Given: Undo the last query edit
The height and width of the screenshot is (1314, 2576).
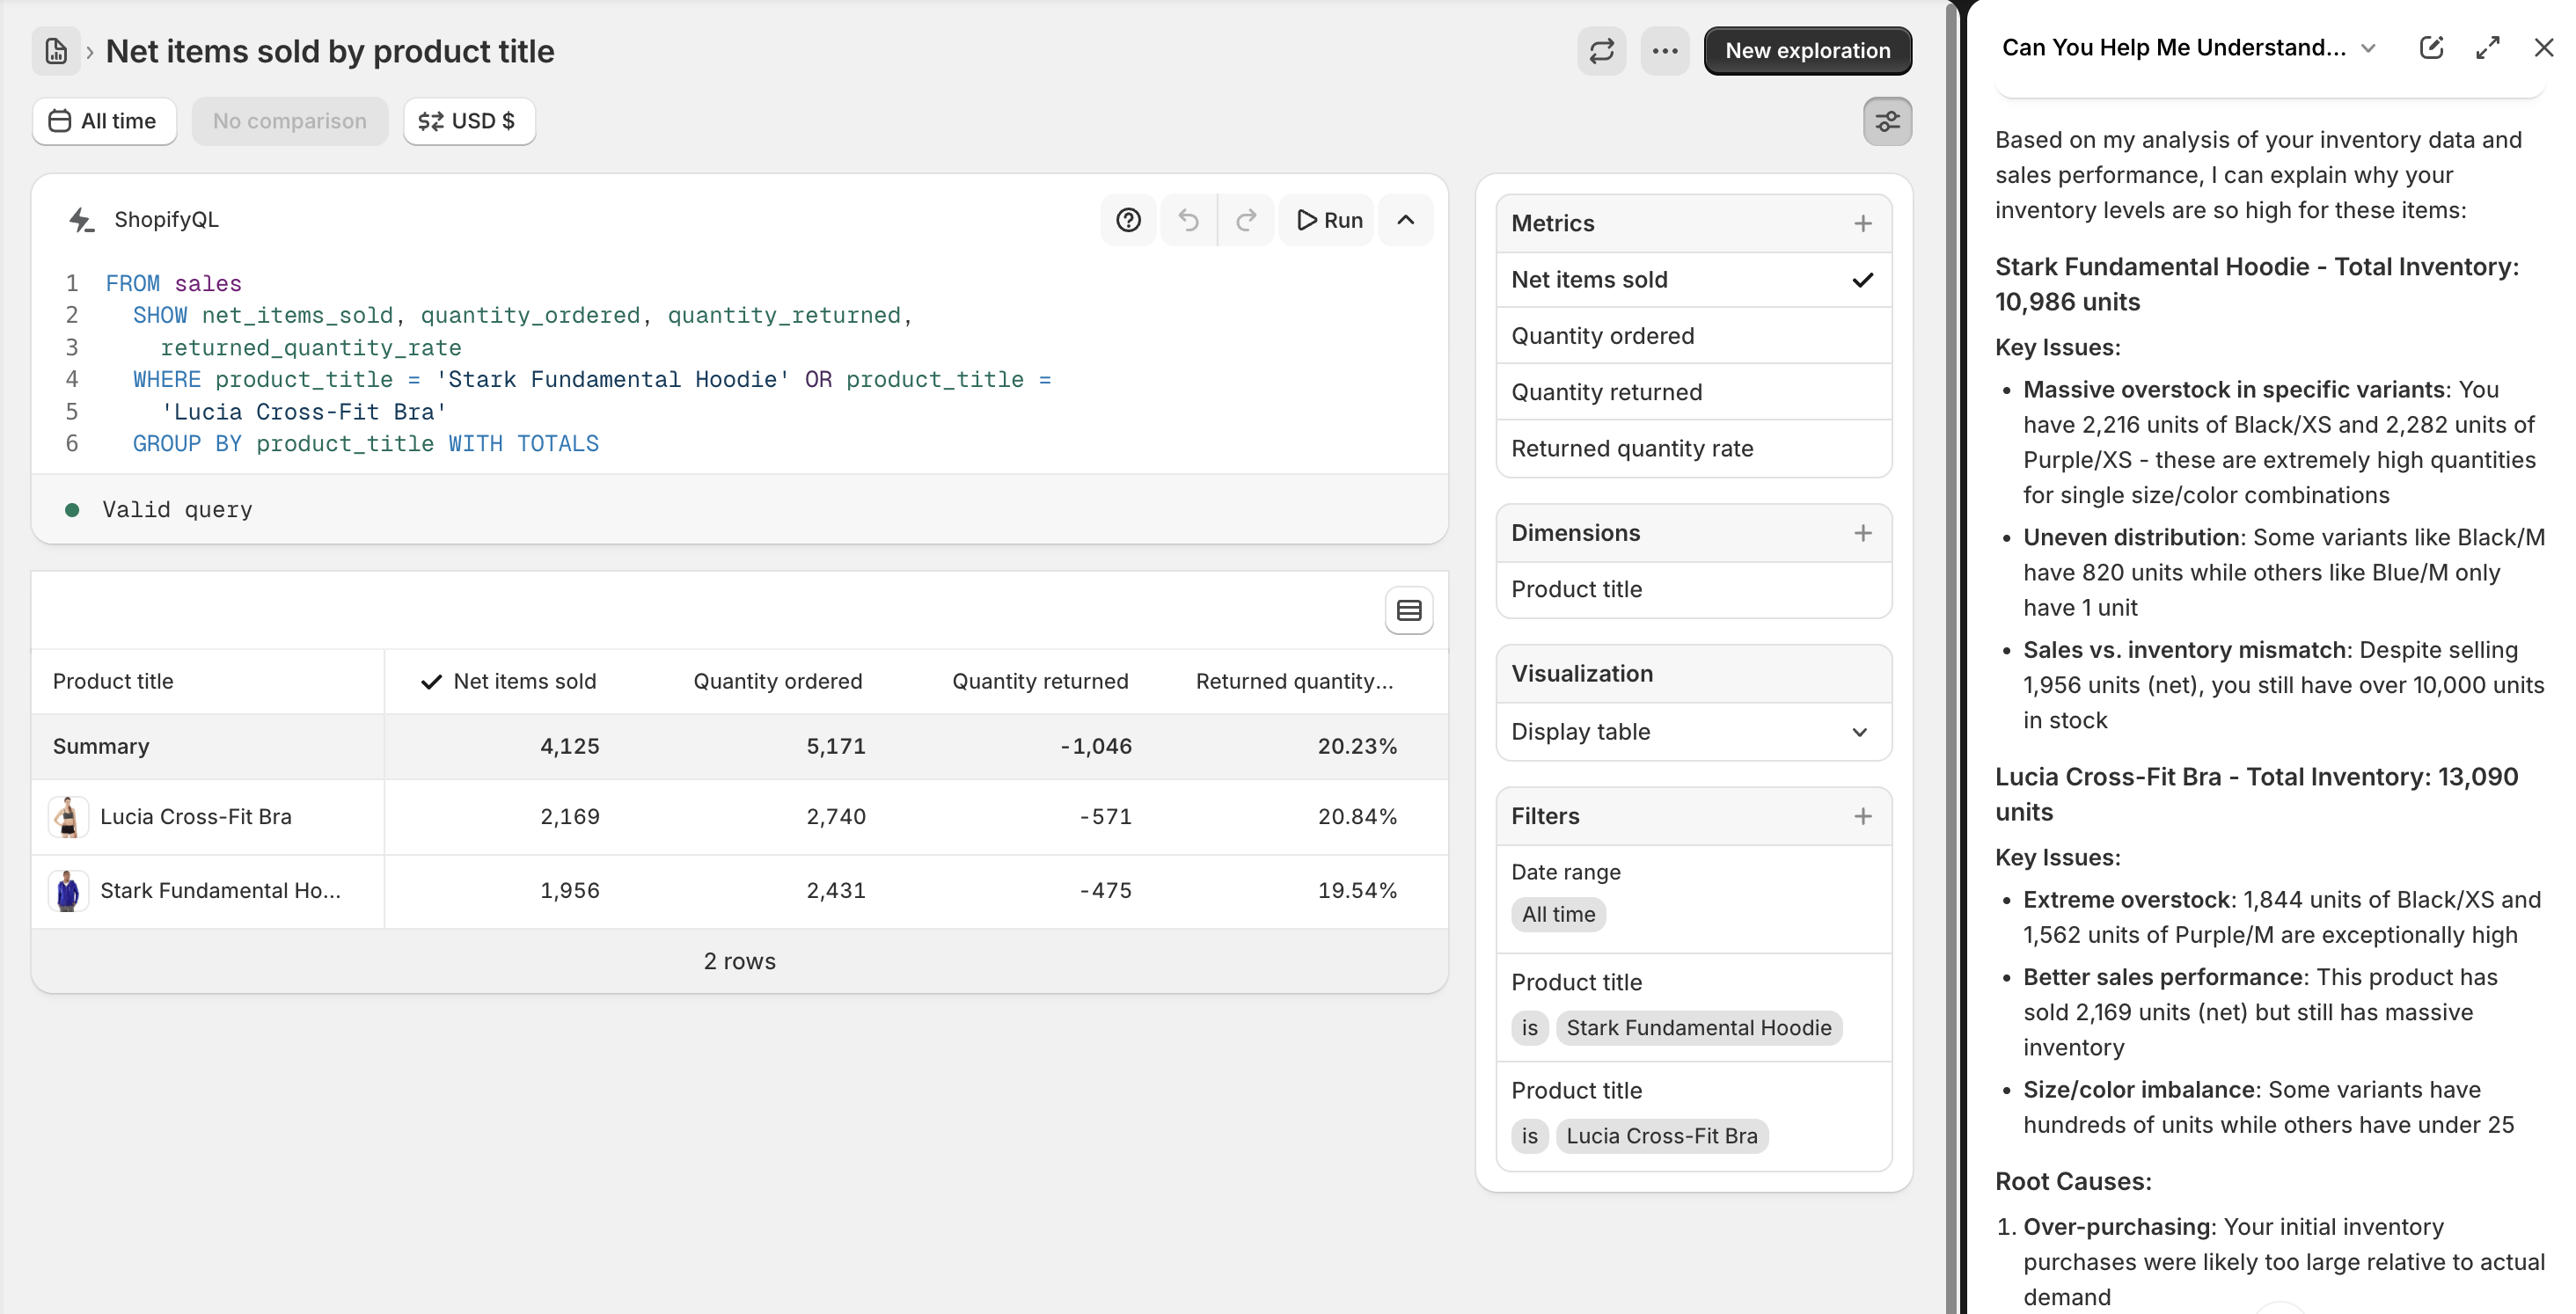Looking at the screenshot, I should [x=1189, y=219].
